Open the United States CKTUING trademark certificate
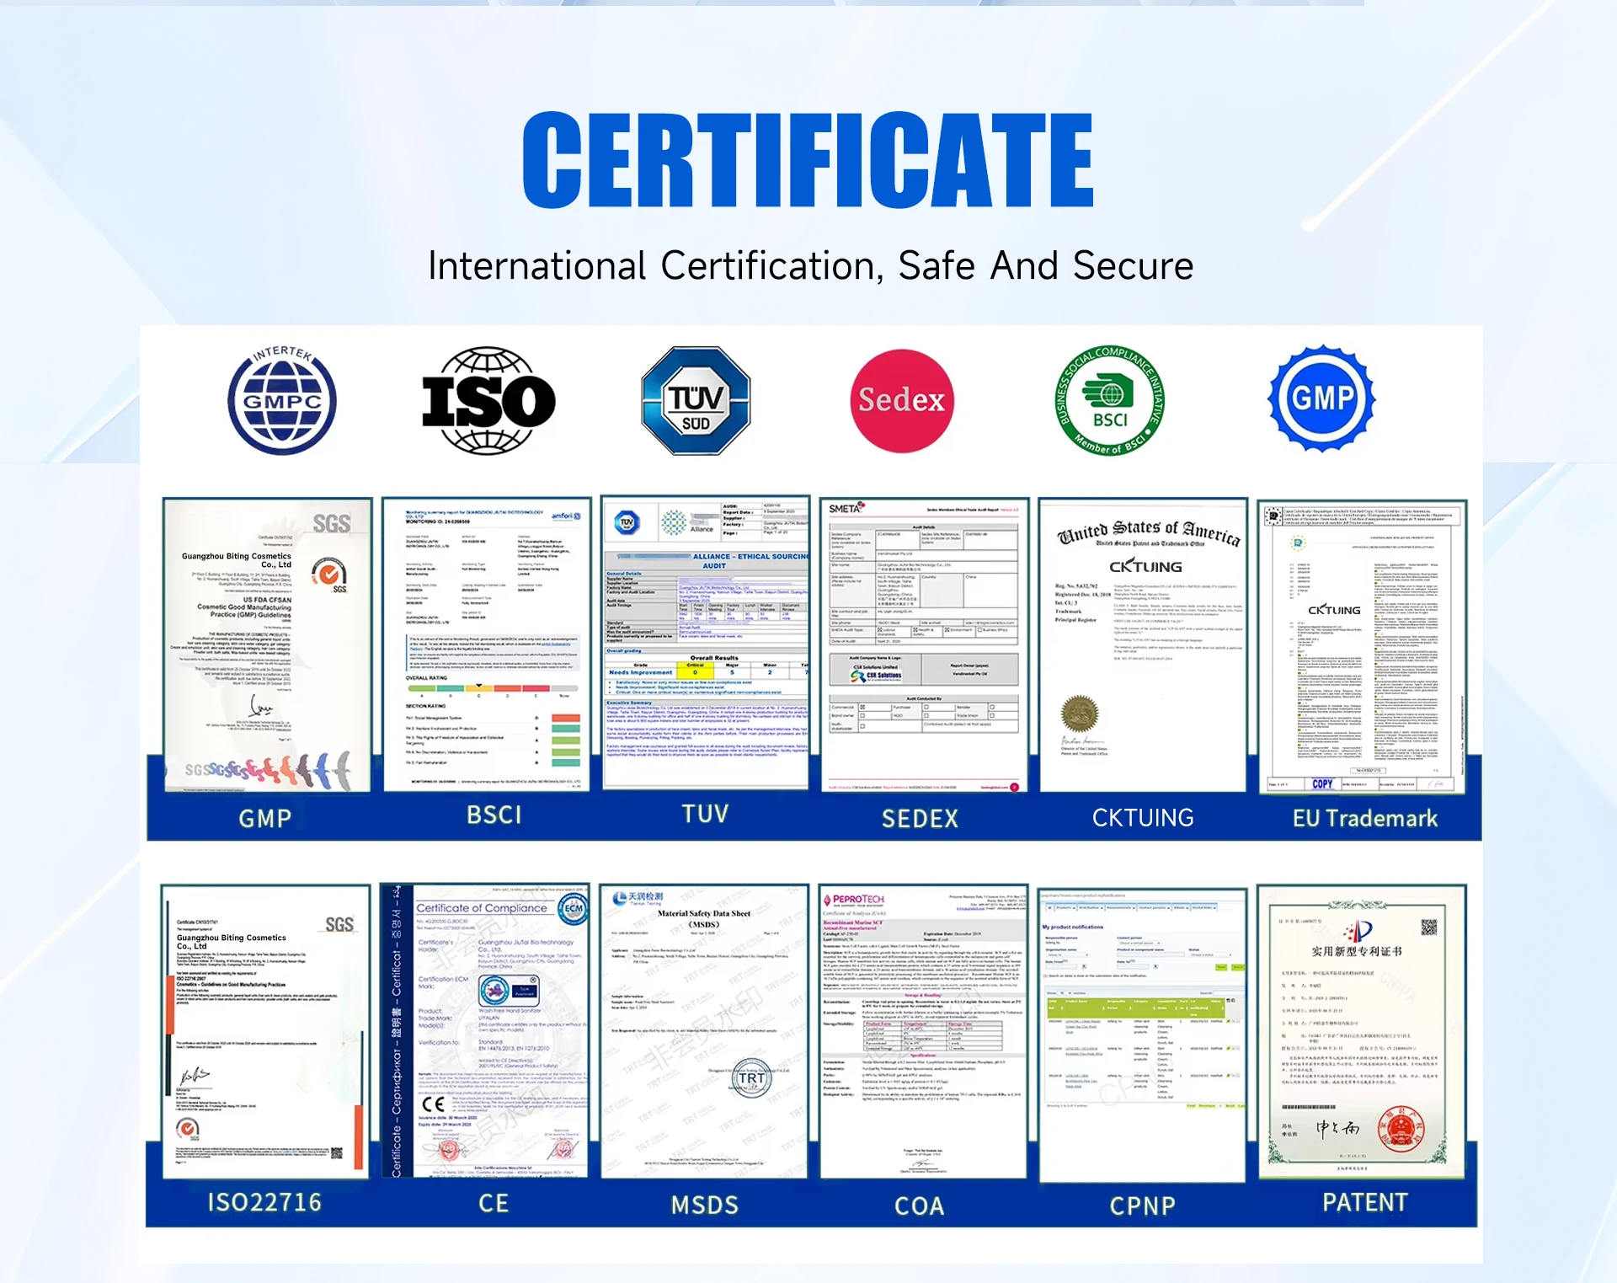The image size is (1617, 1283). [1143, 644]
